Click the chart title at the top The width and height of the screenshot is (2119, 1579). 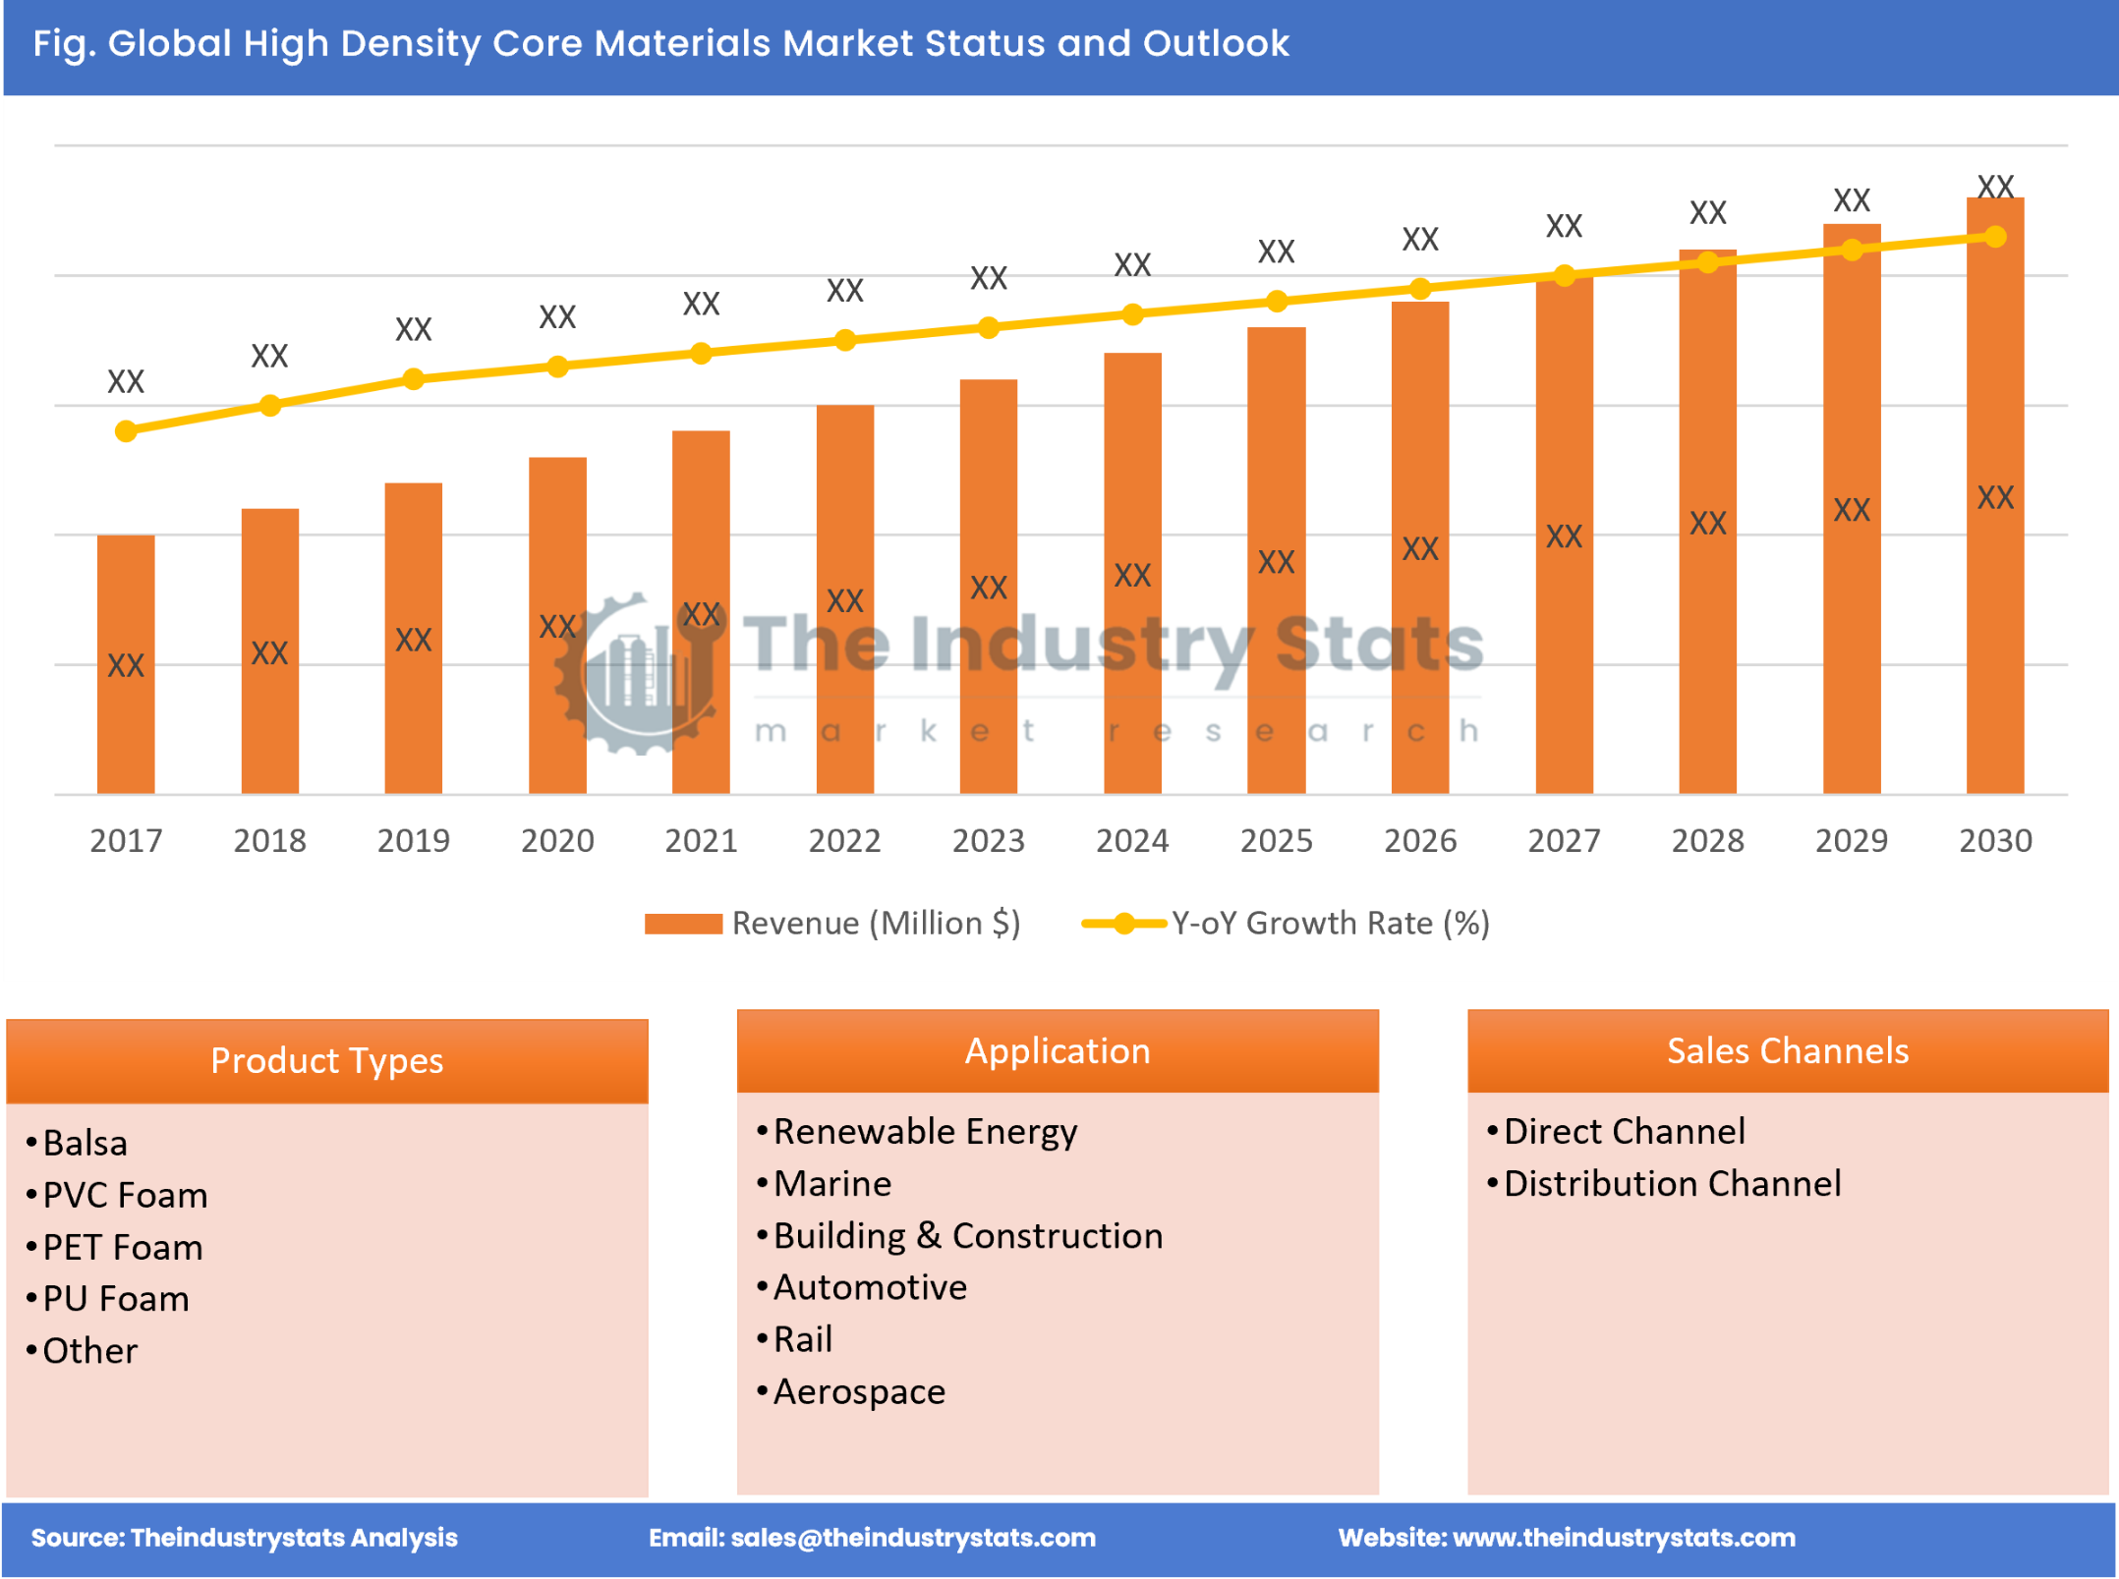coord(659,43)
